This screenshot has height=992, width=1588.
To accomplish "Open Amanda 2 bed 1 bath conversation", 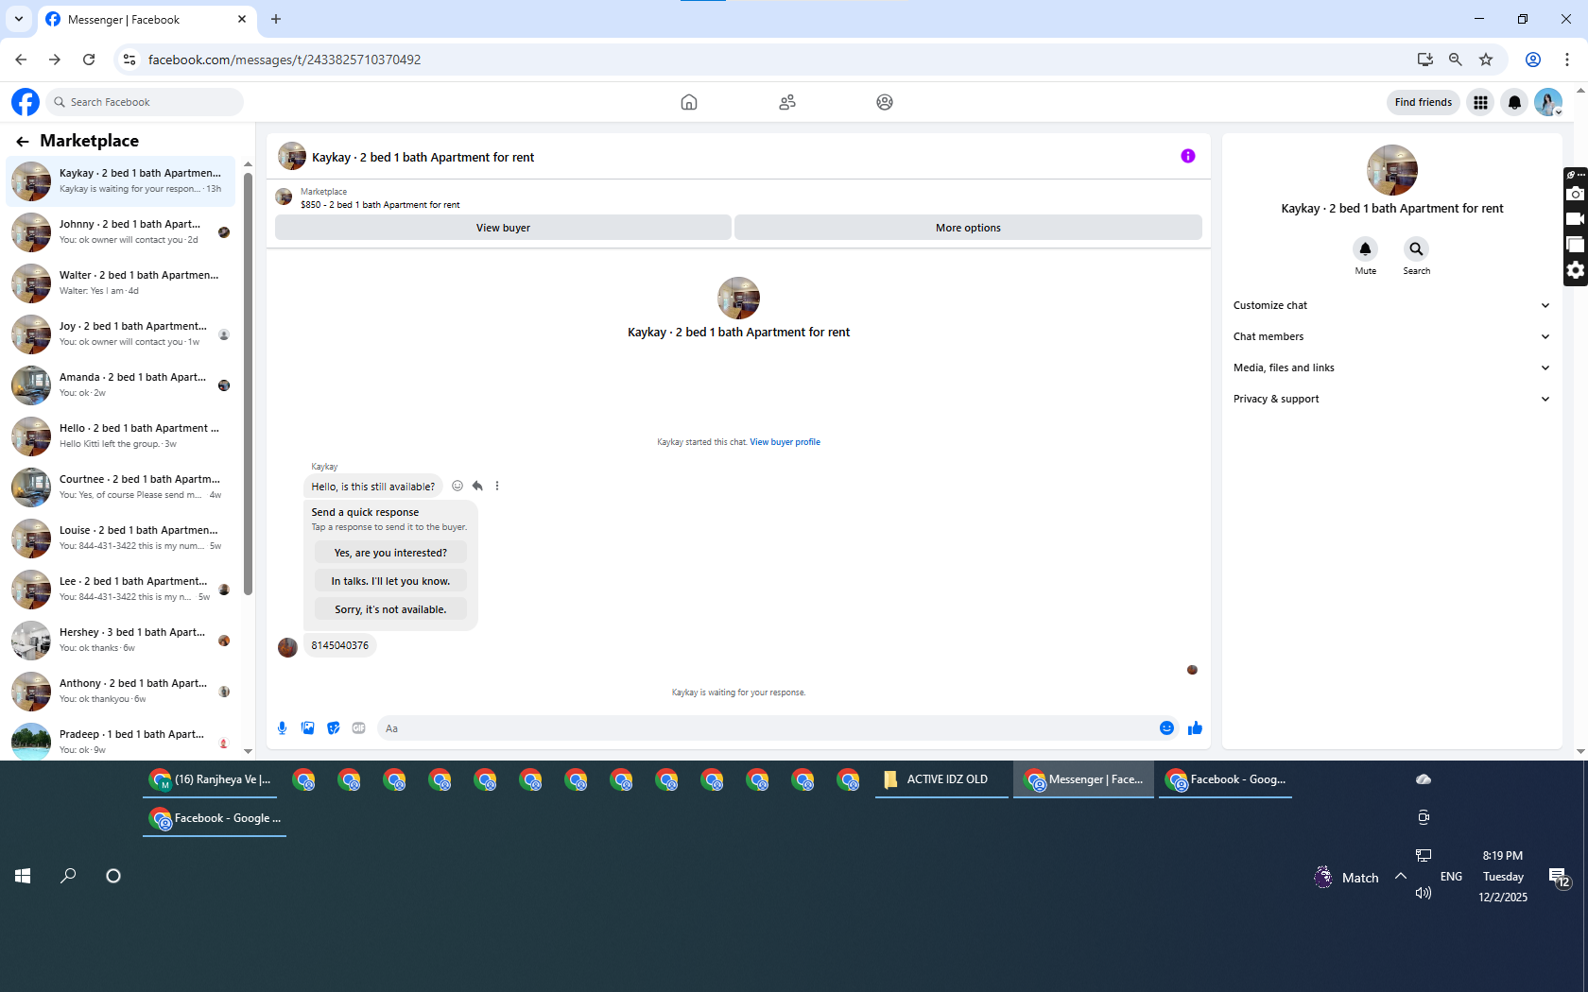I will (x=121, y=385).
